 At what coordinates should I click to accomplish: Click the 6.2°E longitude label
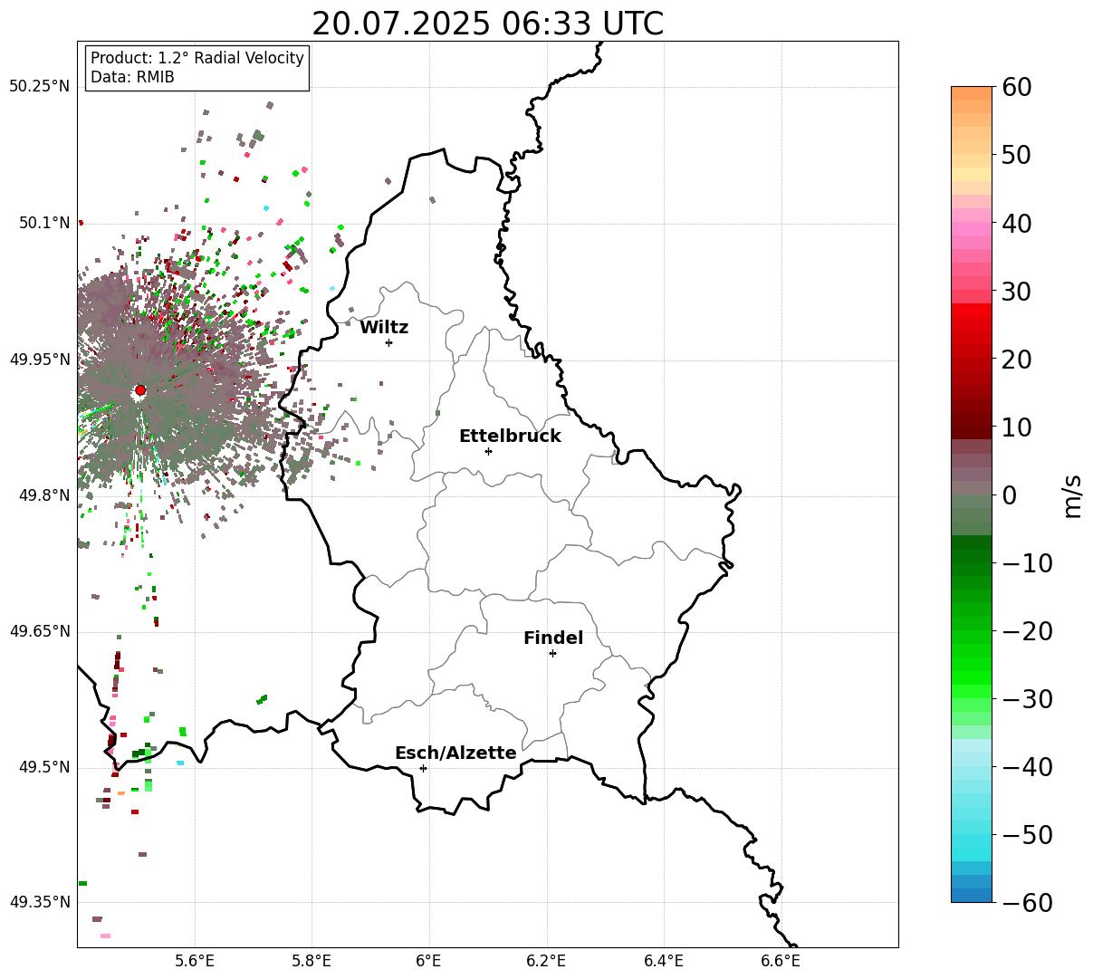pos(547,961)
